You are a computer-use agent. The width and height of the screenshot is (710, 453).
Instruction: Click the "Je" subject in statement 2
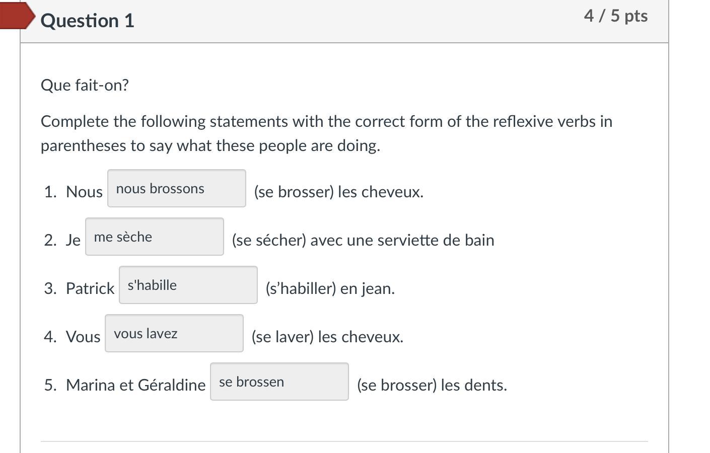(73, 240)
